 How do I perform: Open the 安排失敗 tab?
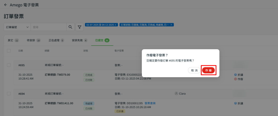80,40
